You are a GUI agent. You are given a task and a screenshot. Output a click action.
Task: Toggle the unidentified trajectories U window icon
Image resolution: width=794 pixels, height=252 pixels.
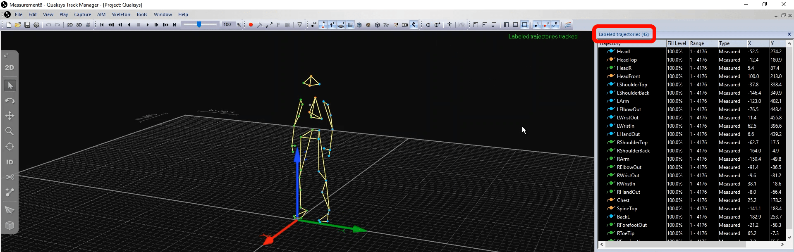tap(546, 25)
